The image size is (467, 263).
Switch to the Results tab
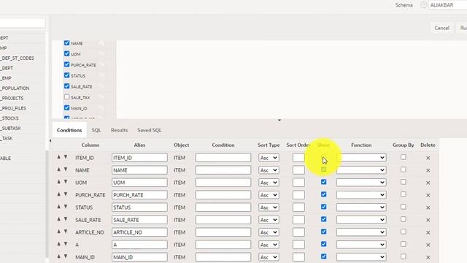pos(120,130)
